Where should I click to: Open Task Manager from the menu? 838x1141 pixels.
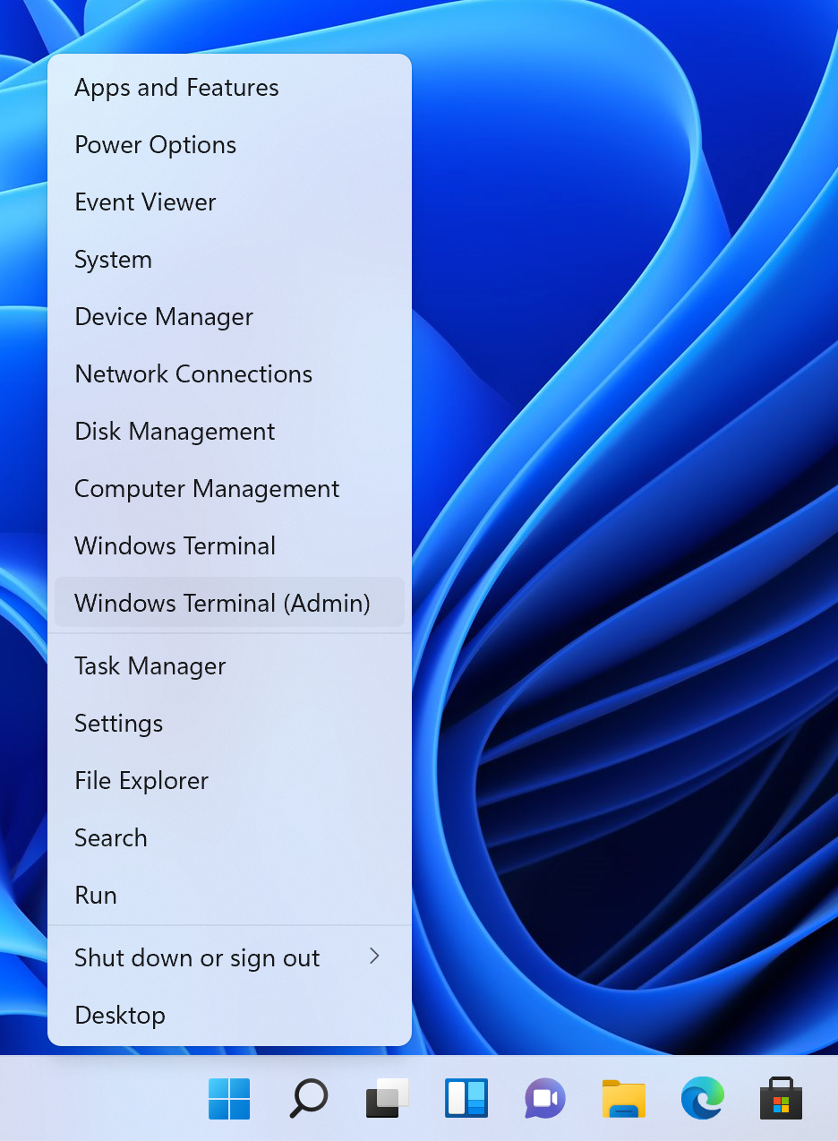pos(150,666)
